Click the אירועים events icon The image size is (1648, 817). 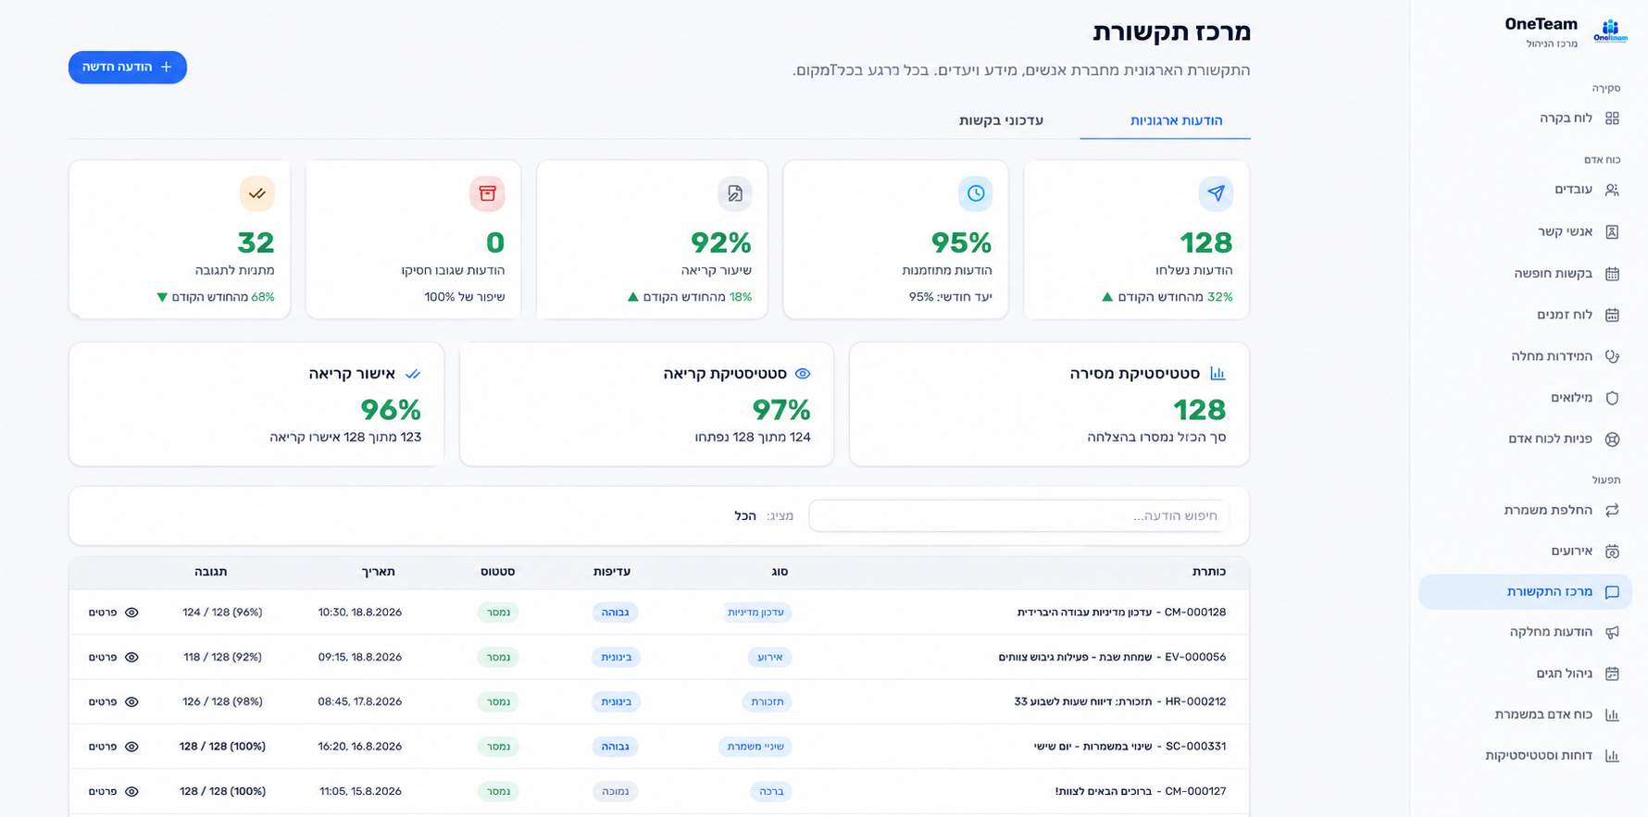1612,551
